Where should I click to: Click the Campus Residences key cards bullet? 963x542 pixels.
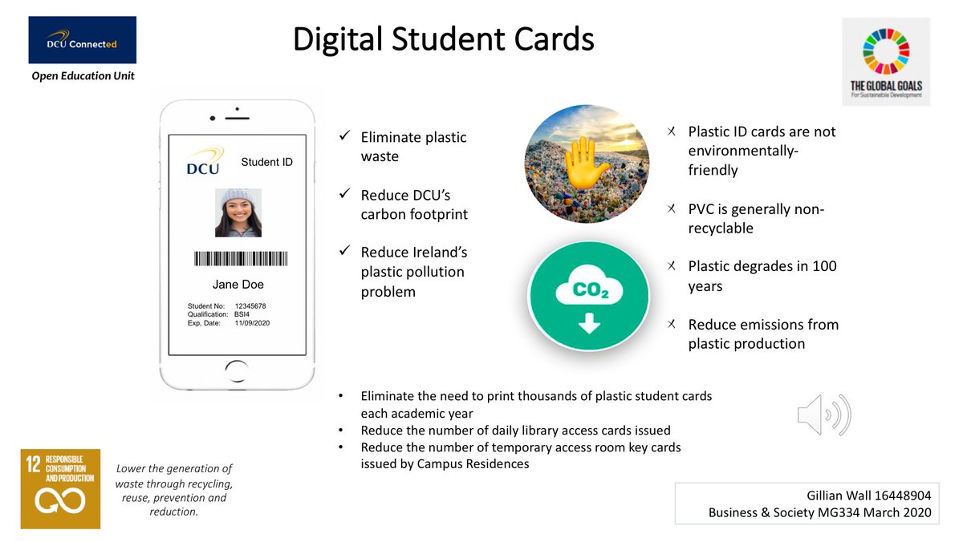[510, 455]
